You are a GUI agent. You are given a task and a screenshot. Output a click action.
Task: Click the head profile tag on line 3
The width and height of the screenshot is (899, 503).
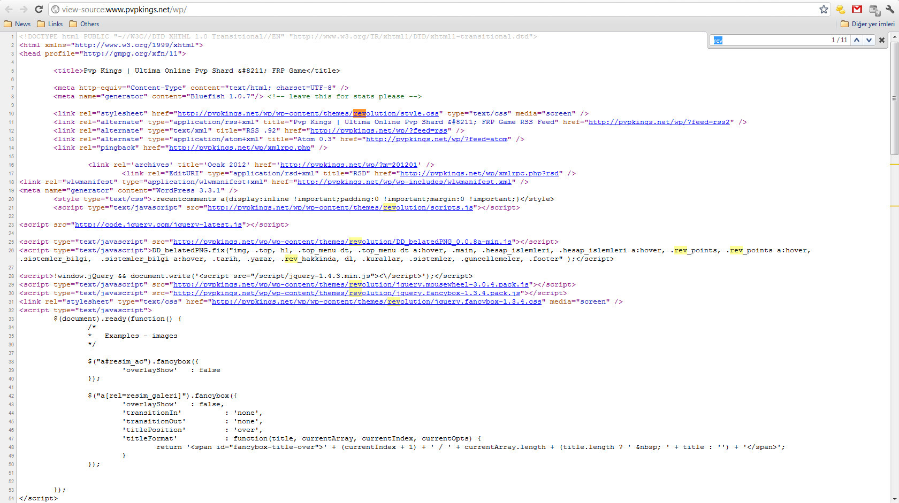[x=103, y=53]
